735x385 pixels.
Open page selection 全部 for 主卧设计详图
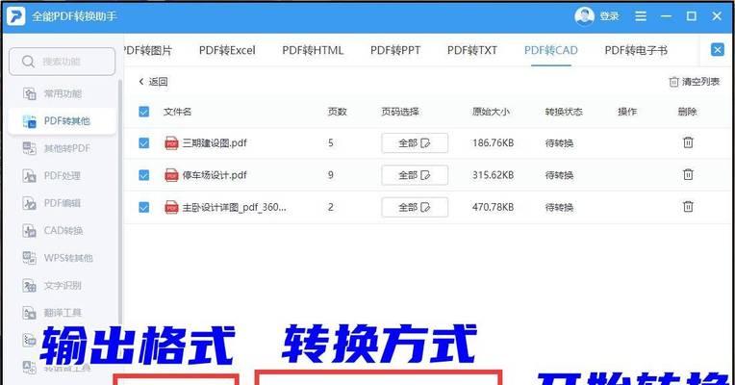coord(415,207)
